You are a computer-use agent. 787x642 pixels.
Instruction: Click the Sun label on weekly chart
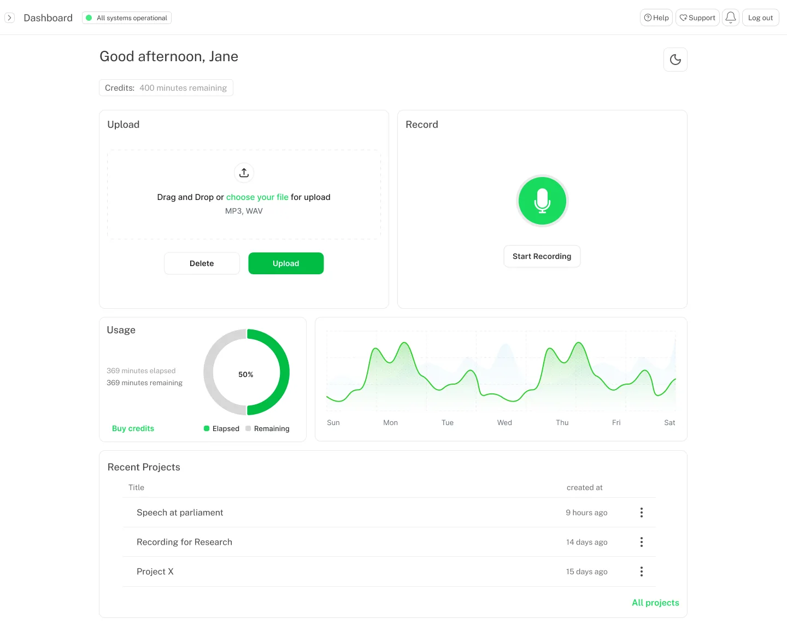[x=333, y=422]
